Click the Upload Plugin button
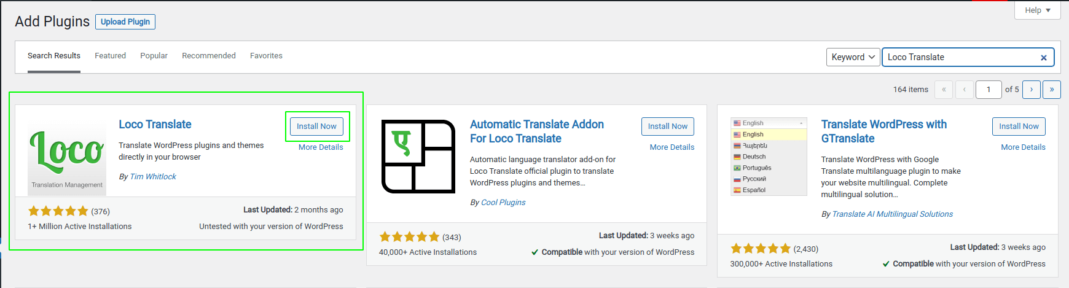Screen dimensions: 1069x288 point(125,22)
